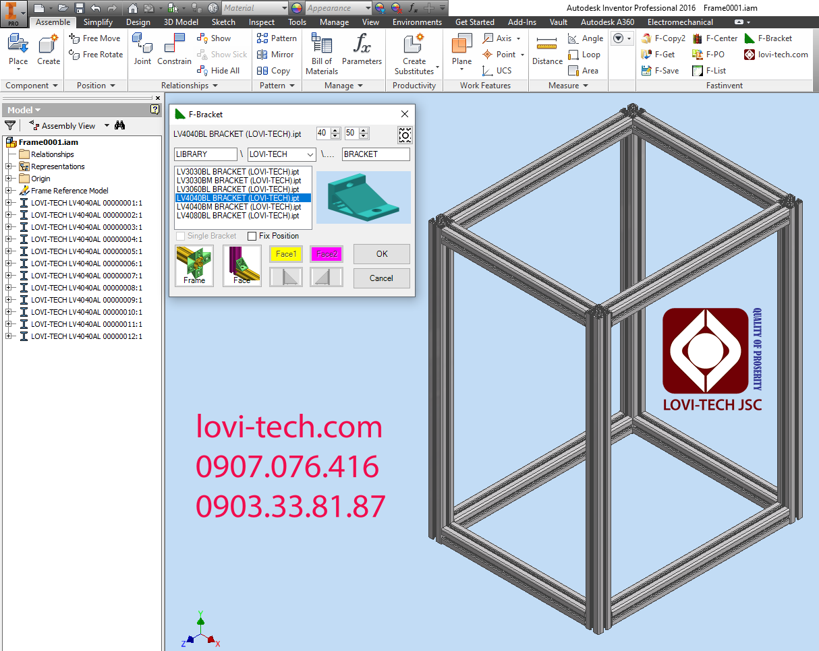
Task: Switch to the Inspect ribbon tab
Action: (262, 22)
